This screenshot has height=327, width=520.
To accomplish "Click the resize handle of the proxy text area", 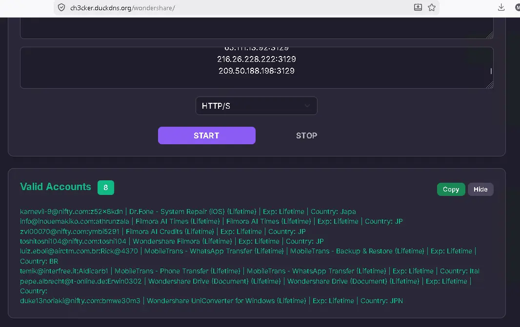I will tap(490, 85).
